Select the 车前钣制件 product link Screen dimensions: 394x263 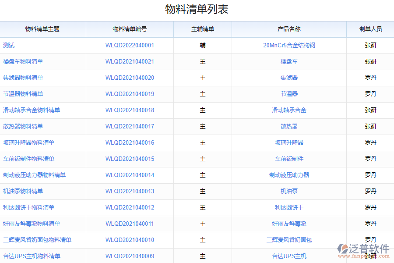coord(289,159)
